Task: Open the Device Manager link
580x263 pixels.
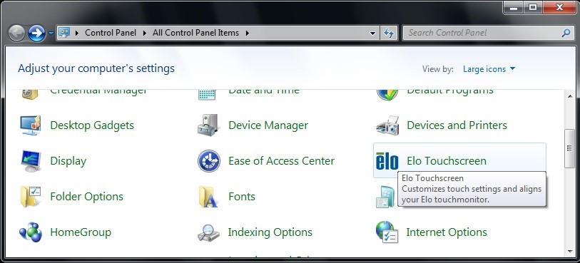Action: tap(268, 125)
